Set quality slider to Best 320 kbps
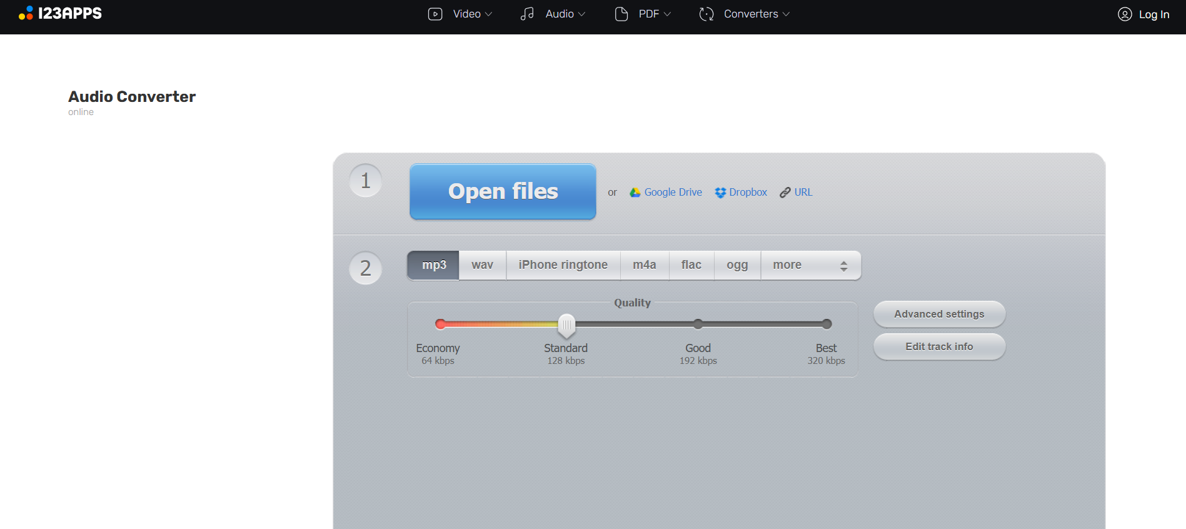The image size is (1186, 529). 827,324
